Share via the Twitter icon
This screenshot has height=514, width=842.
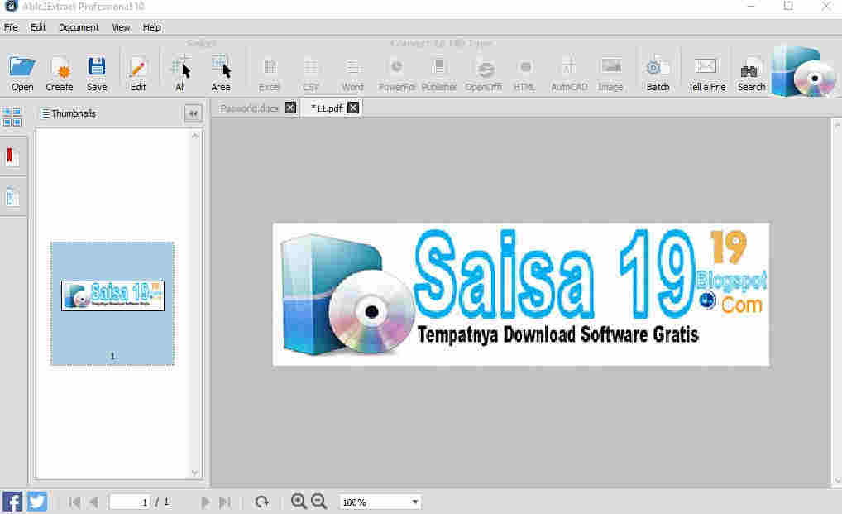[x=37, y=502]
